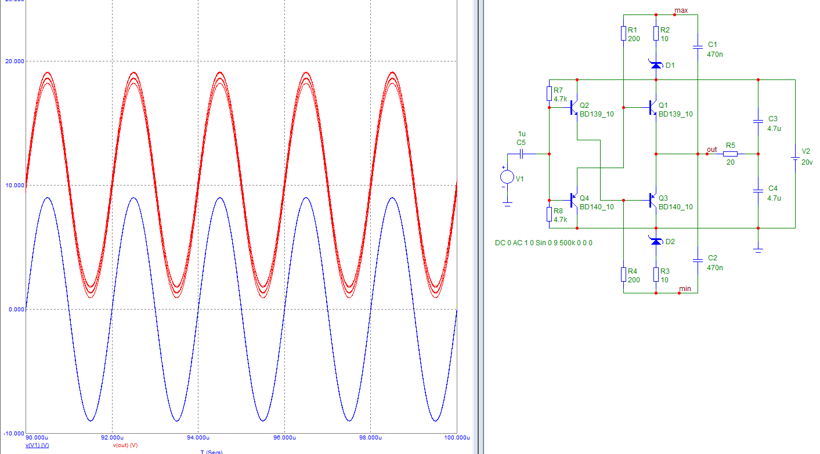Select resistor R1 symbol in schematic
The height and width of the screenshot is (454, 820).
623,33
